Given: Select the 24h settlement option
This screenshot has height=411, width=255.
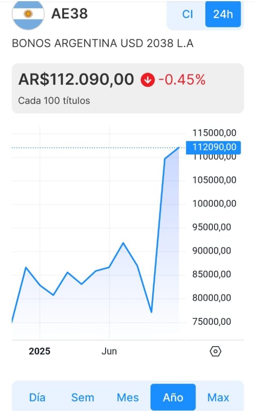Looking at the screenshot, I should coord(223,14).
